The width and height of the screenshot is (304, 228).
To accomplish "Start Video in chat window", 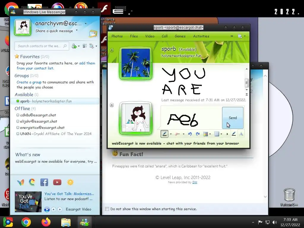I will [150, 36].
